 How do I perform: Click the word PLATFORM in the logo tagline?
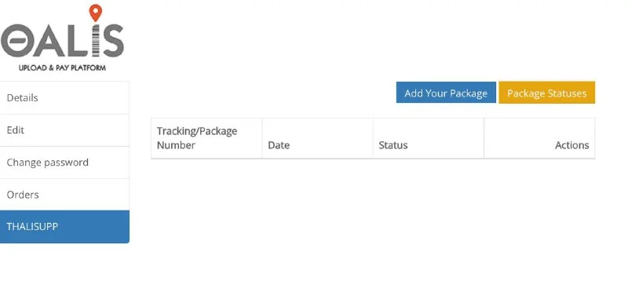(89, 68)
